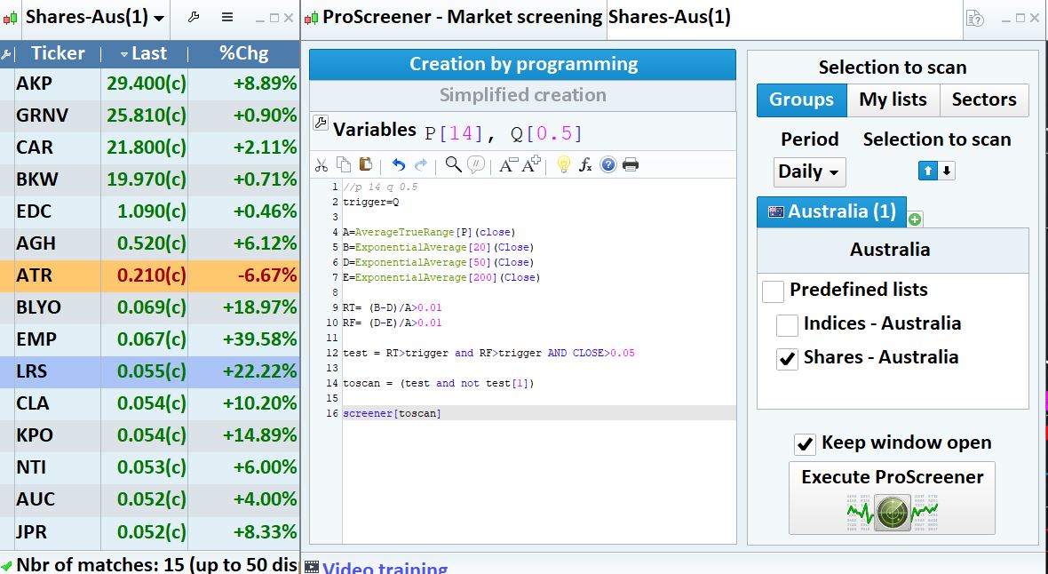Undo last edit with blue arrow
Image resolution: width=1048 pixels, height=574 pixels.
(x=399, y=164)
